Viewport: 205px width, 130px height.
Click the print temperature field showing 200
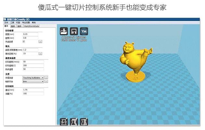tap(33, 65)
